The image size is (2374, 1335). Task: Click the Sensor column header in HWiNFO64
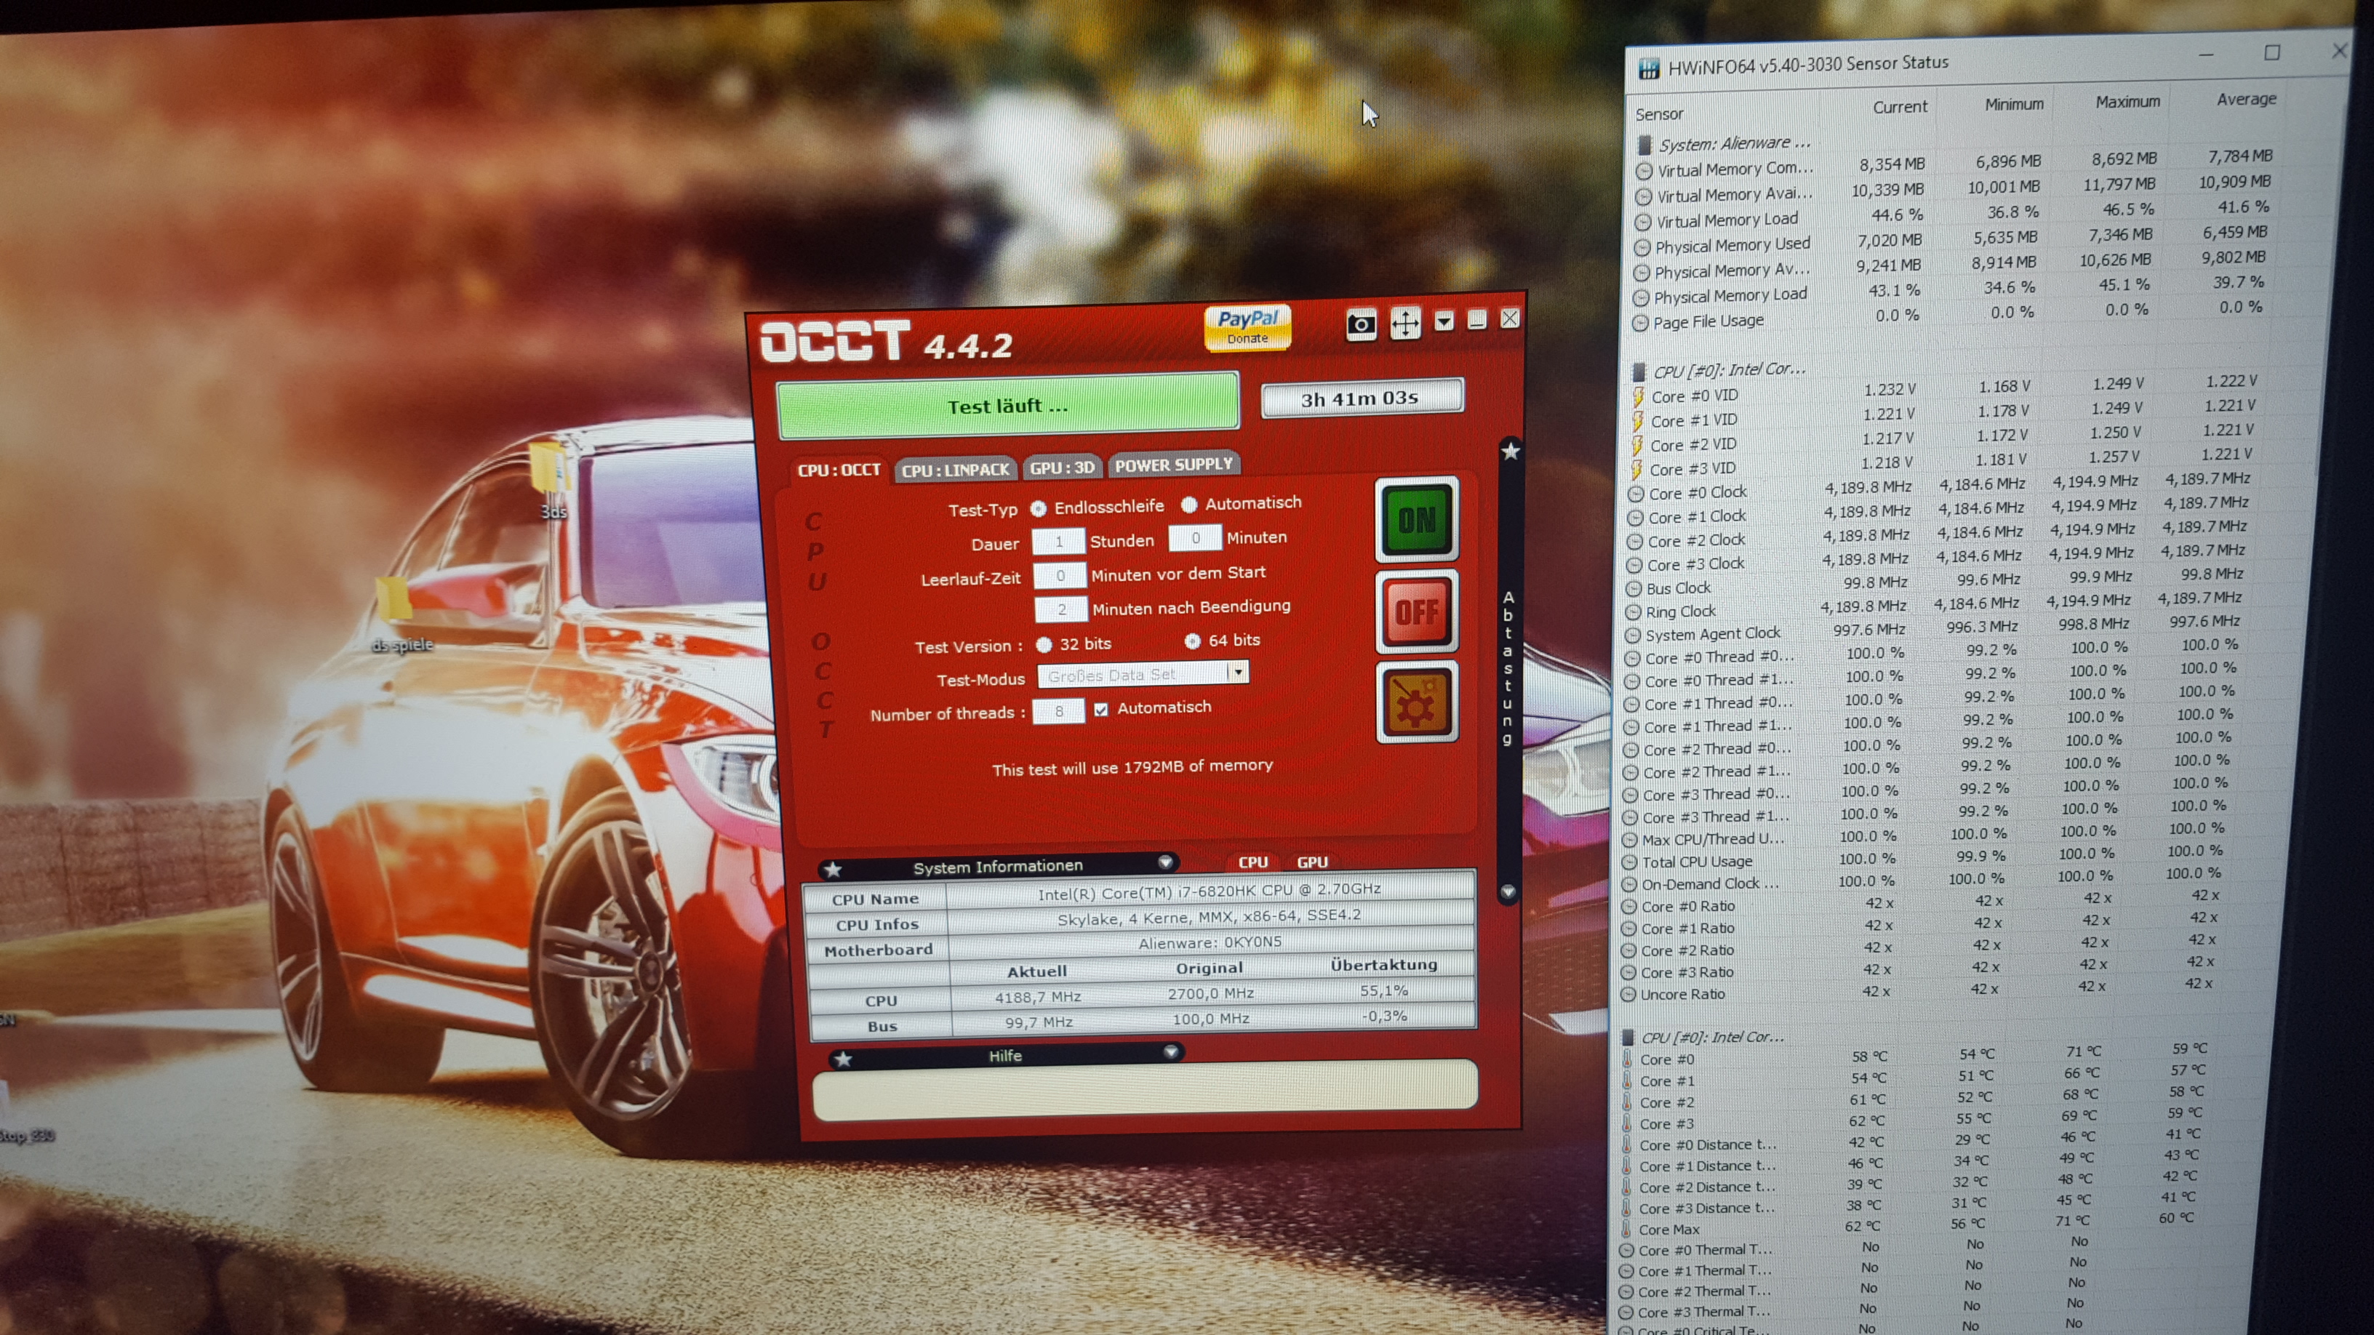click(x=1659, y=114)
